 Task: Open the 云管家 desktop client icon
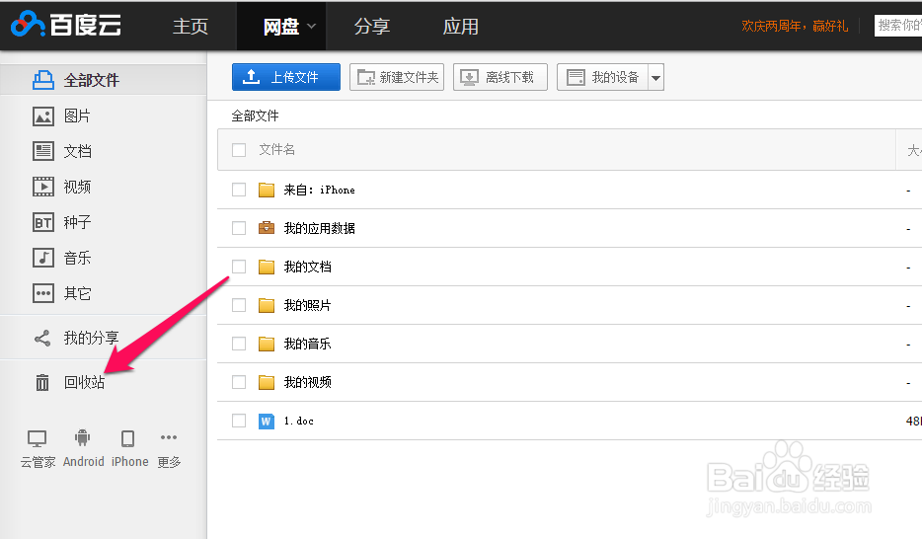point(38,438)
